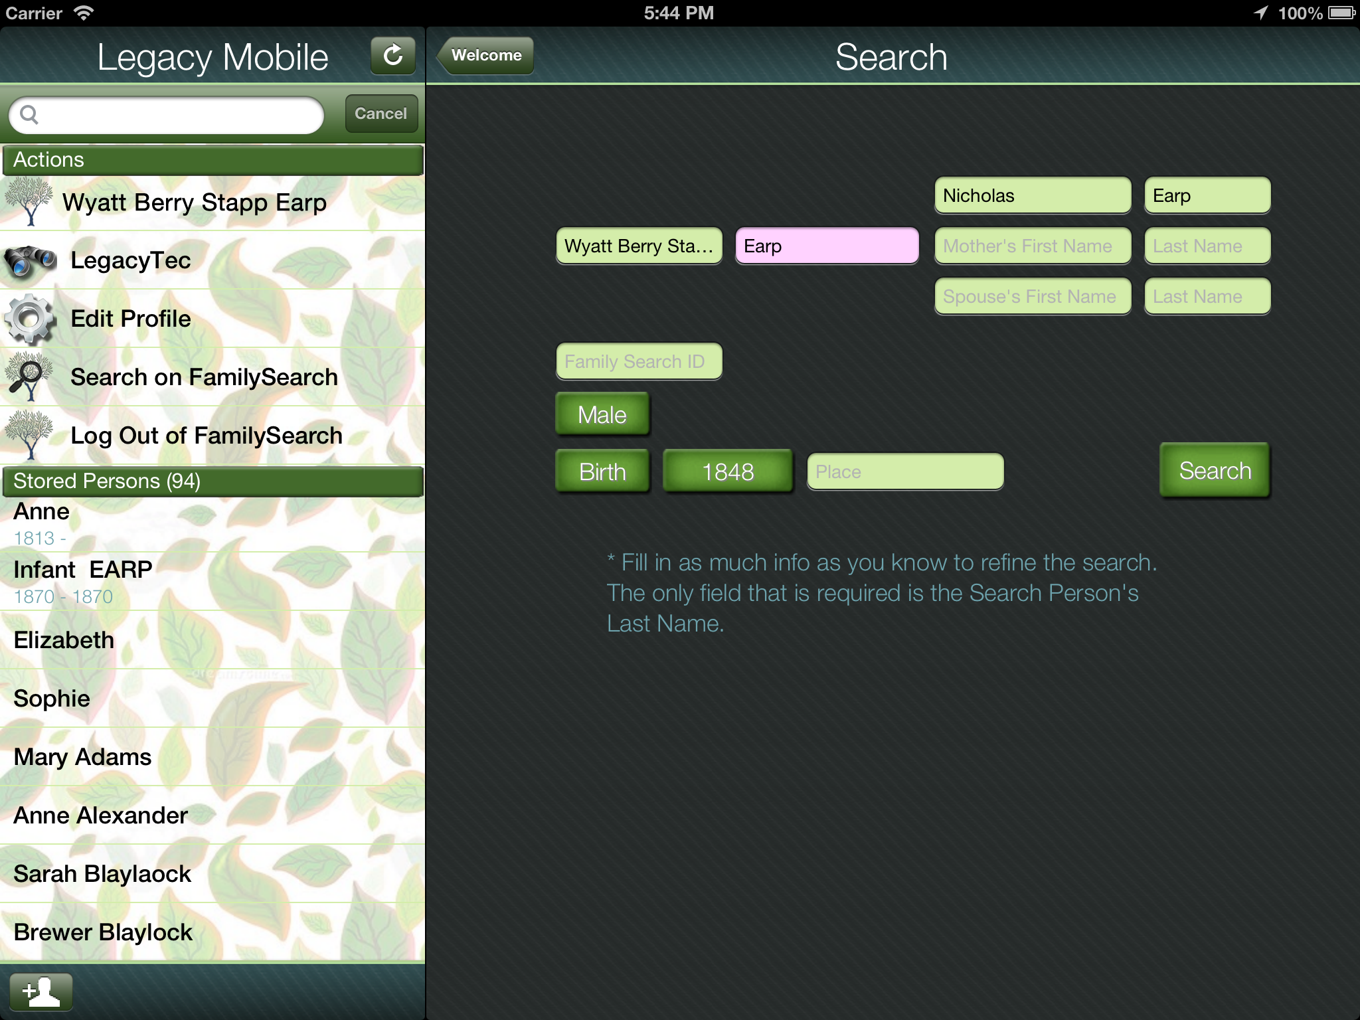Screen dimensions: 1360x1020
Task: Tap the magnifier icon in sidebar search field
Action: coord(29,115)
